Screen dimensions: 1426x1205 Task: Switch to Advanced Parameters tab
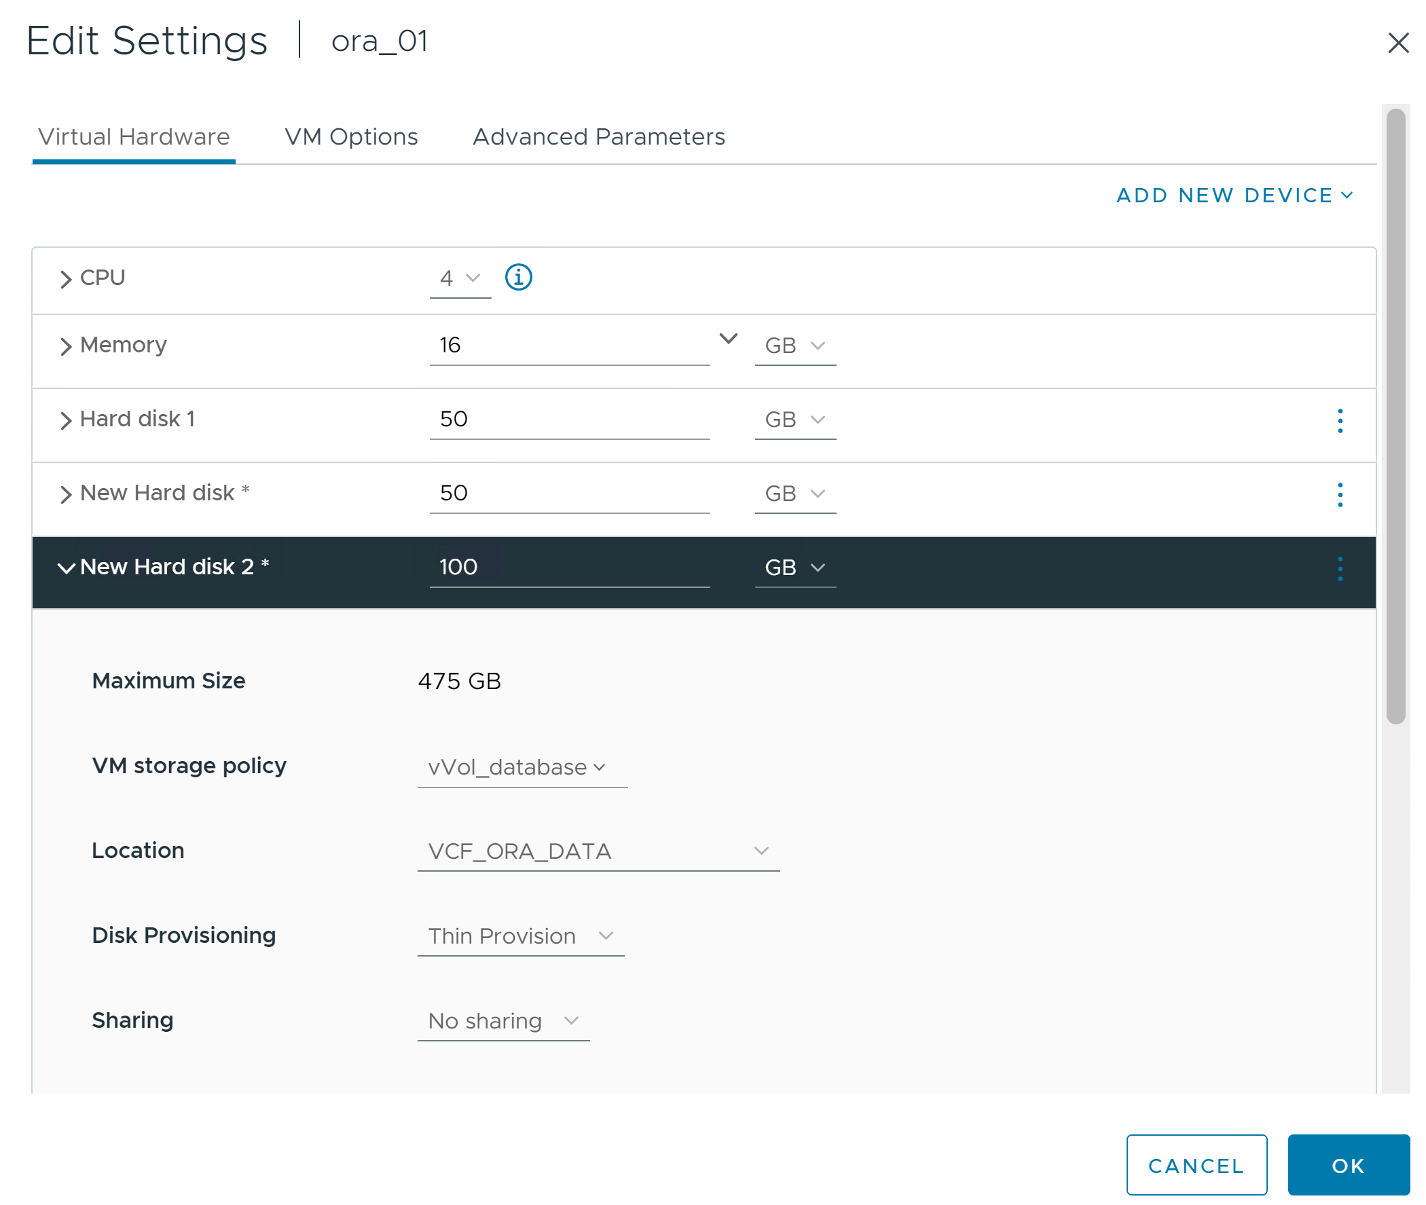click(x=599, y=135)
